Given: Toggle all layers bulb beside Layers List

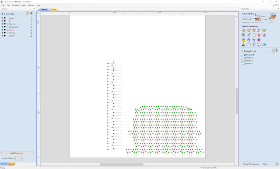Looking at the screenshot, I should point(2,14).
